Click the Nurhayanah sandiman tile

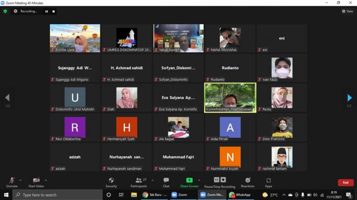(127, 157)
